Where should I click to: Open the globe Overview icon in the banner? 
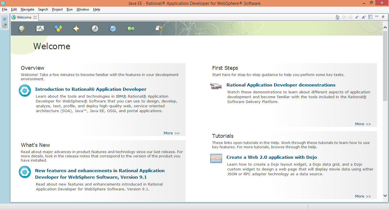point(21,28)
